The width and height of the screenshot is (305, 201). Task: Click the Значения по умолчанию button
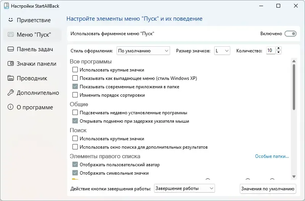pos(268,189)
